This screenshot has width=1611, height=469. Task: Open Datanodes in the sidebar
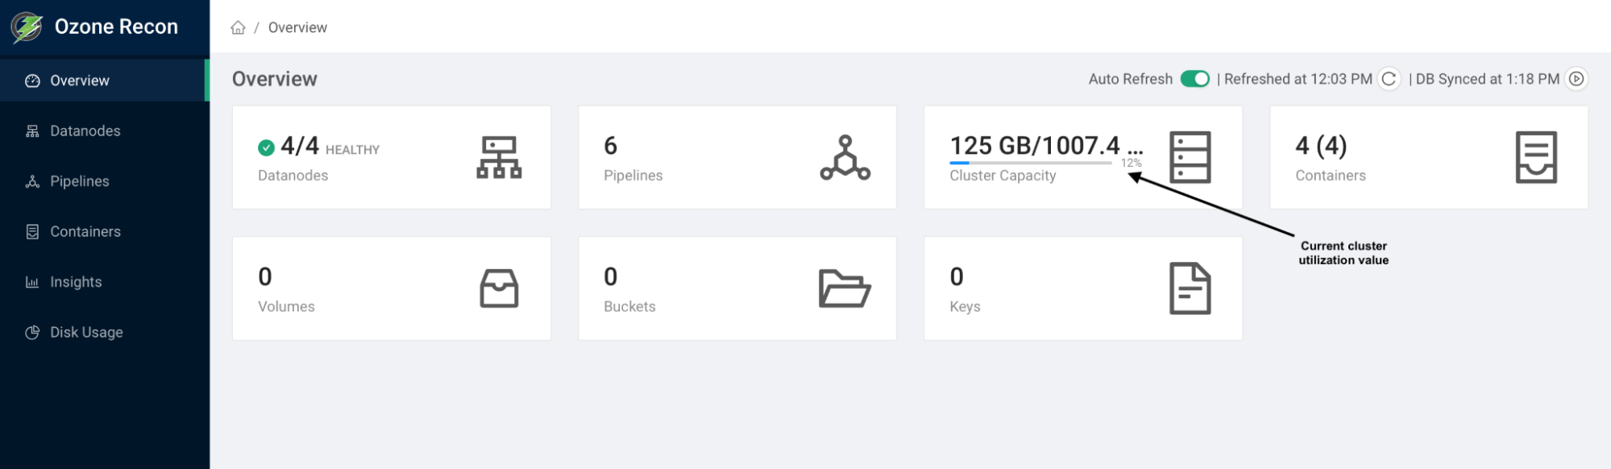pyautogui.click(x=85, y=131)
